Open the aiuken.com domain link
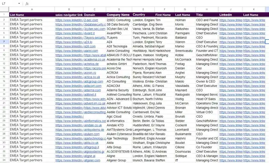 pos(91,134)
